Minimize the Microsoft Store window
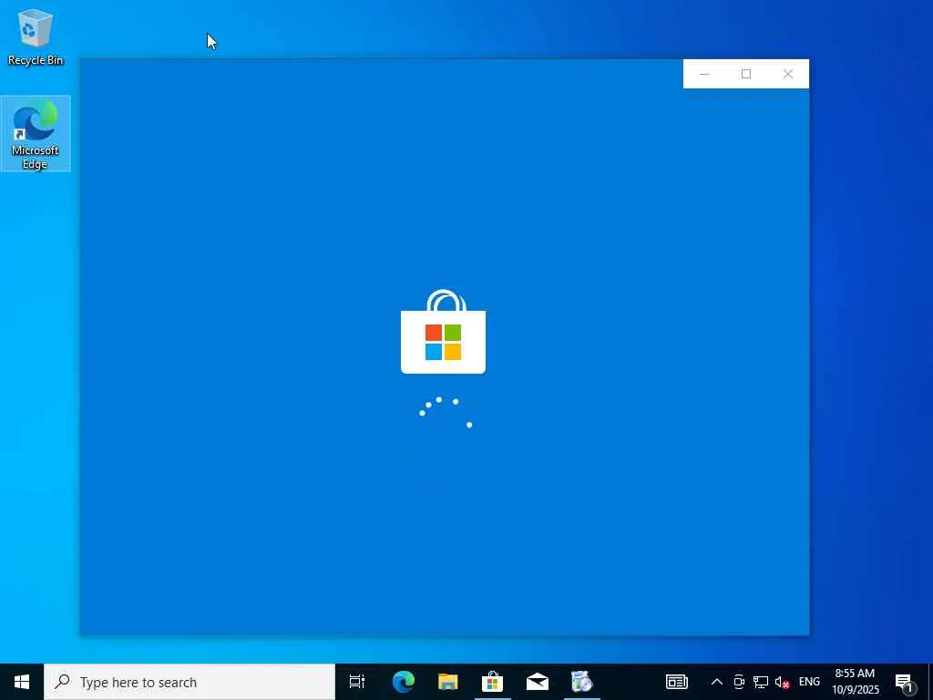The width and height of the screenshot is (933, 700). (704, 74)
